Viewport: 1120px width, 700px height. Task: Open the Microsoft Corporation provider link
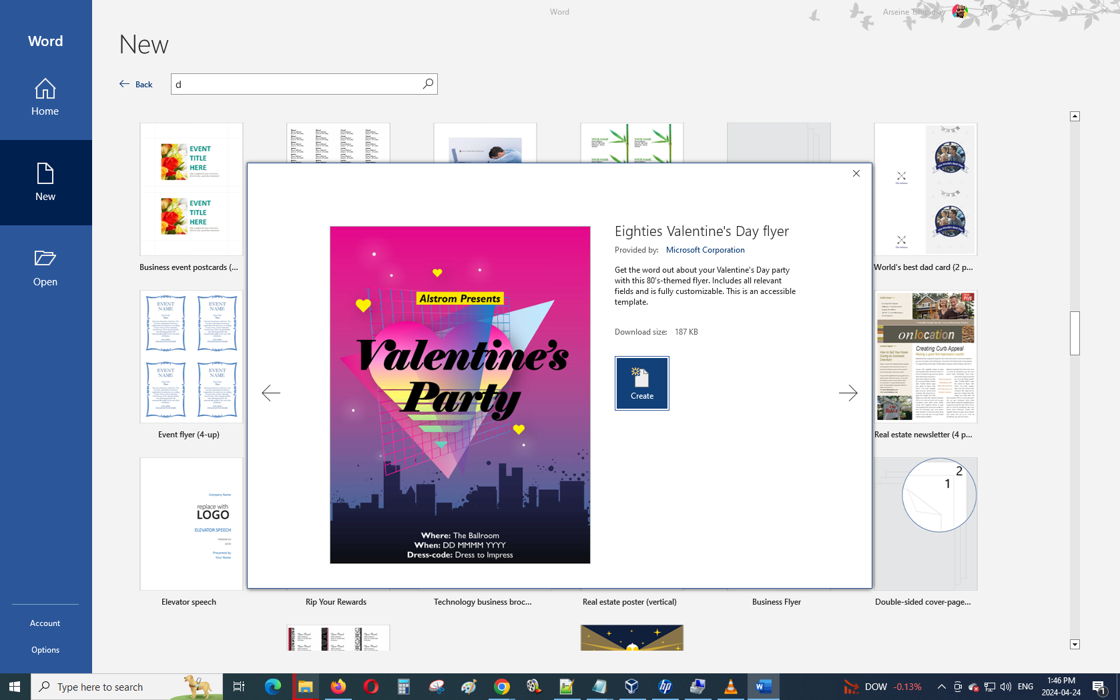click(x=705, y=250)
